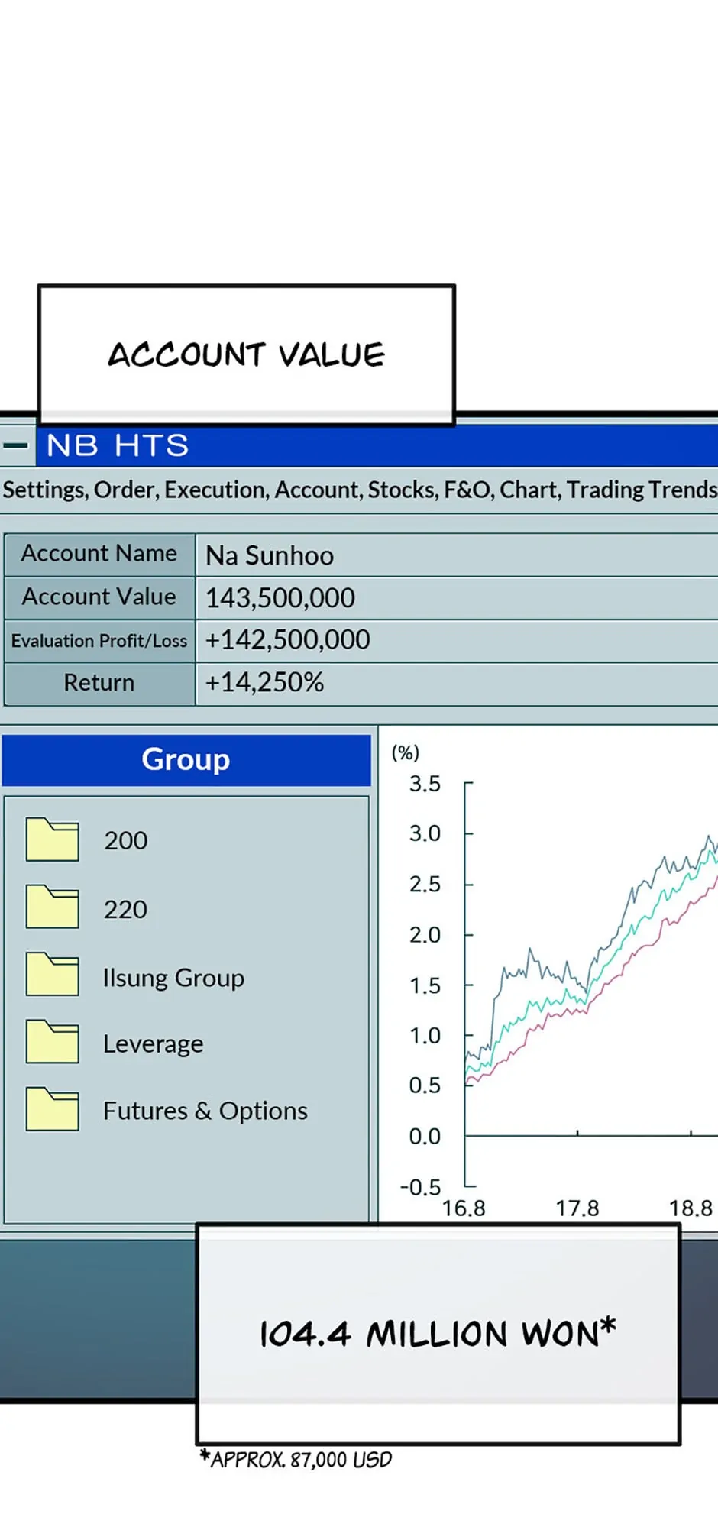Open the Ilsung Group folder icon
Image resolution: width=718 pixels, height=1527 pixels.
pos(52,974)
